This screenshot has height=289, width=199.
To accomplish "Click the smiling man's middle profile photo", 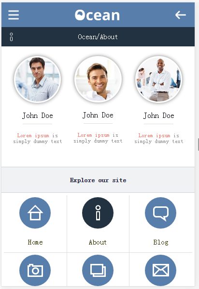I will pyautogui.click(x=98, y=79).
